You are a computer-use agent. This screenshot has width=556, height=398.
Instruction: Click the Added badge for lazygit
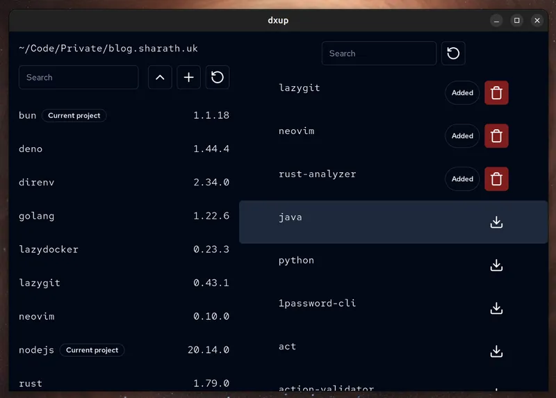[462, 93]
